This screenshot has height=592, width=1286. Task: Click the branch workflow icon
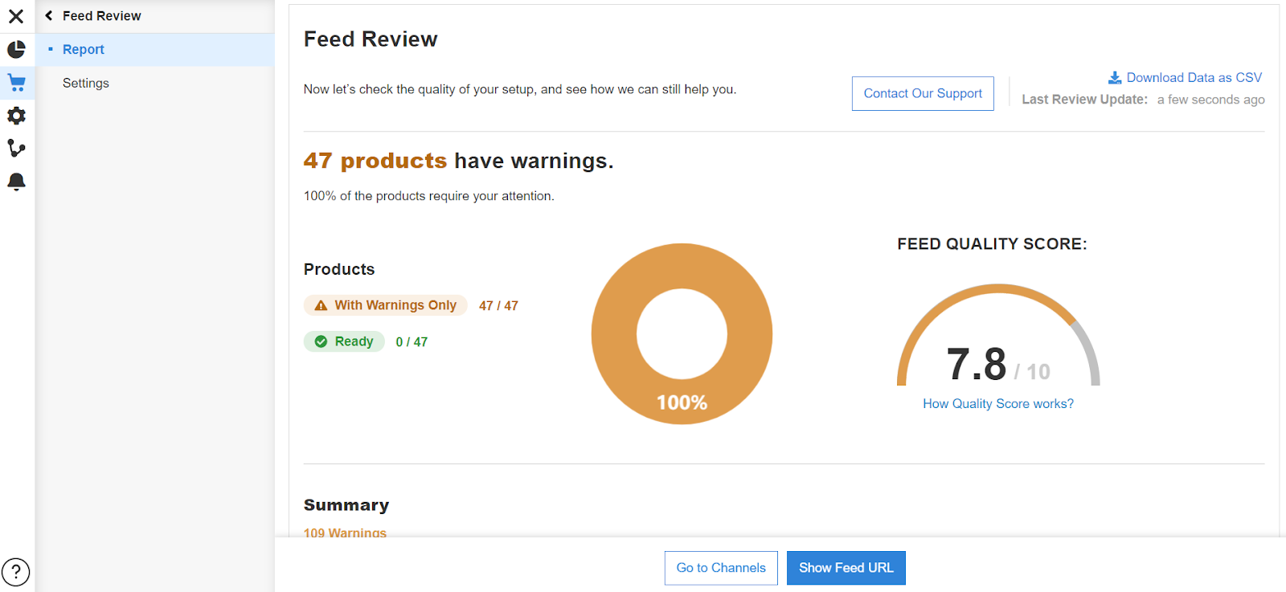tap(16, 149)
